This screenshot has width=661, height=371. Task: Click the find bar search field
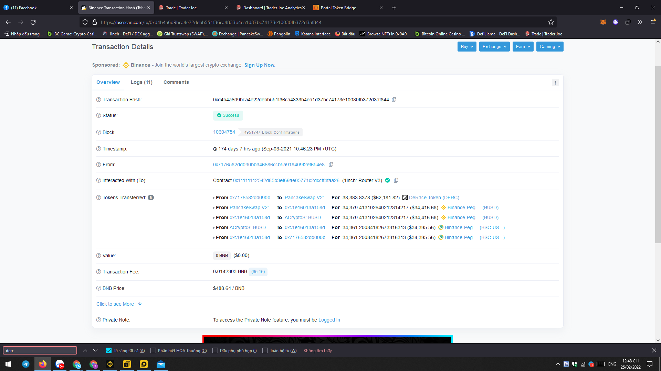[x=40, y=351]
